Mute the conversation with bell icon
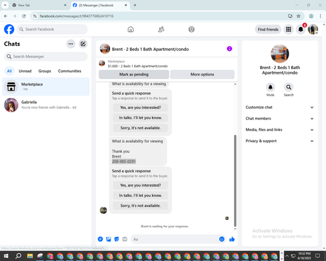This screenshot has width=326, height=261. pyautogui.click(x=271, y=87)
